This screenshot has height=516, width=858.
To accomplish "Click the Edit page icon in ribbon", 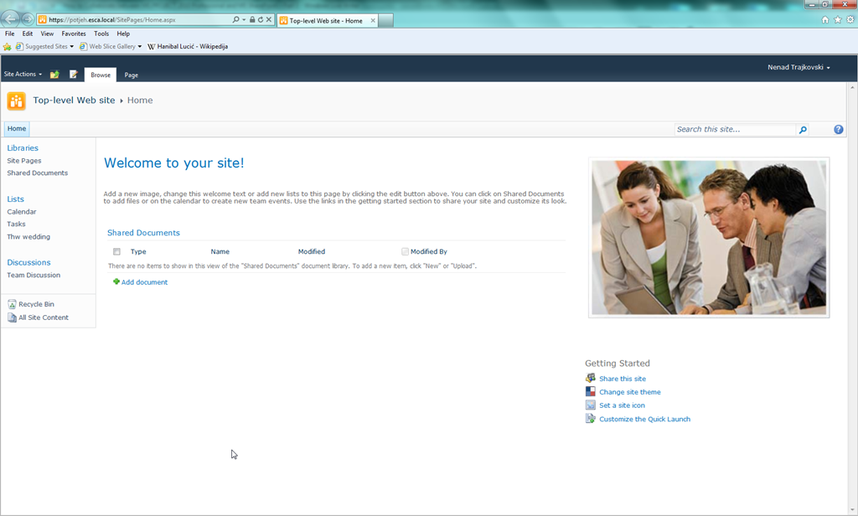I will pos(74,75).
